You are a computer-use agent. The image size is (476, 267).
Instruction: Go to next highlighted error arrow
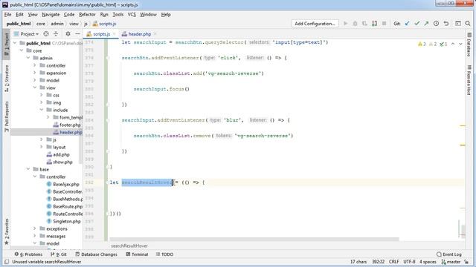click(460, 44)
